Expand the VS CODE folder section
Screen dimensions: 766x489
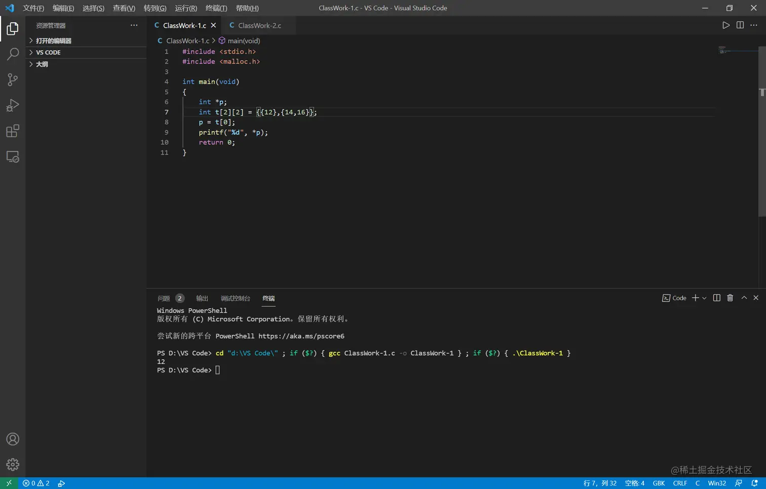point(86,53)
